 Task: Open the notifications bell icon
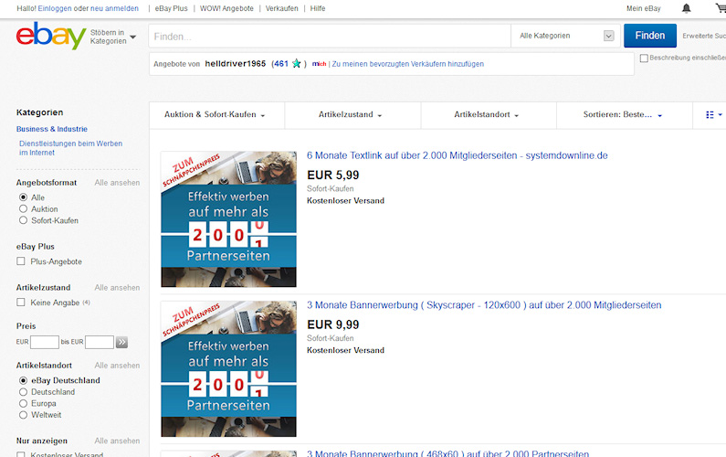click(x=686, y=8)
